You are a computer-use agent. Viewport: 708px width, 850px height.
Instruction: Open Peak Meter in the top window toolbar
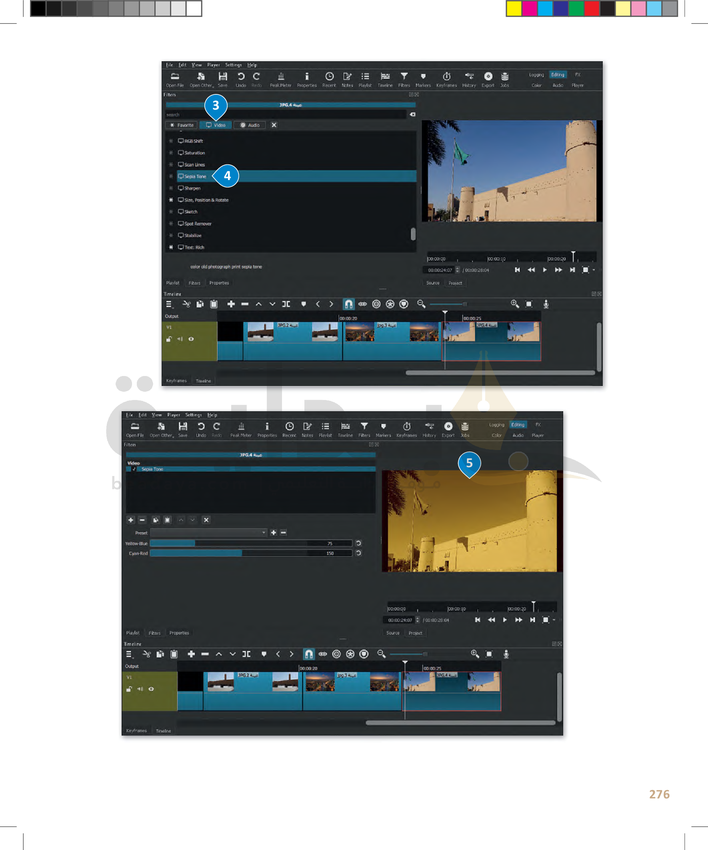tap(280, 79)
